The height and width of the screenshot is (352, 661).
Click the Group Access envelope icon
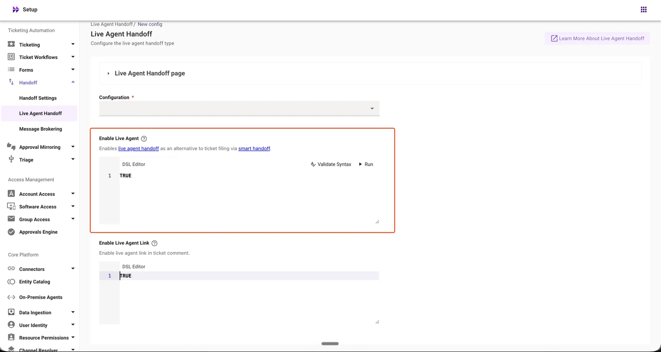pyautogui.click(x=11, y=219)
